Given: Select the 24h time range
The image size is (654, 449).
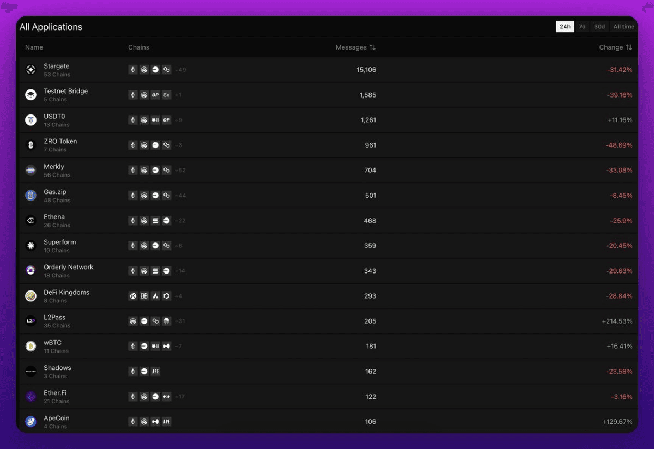Looking at the screenshot, I should tap(565, 27).
